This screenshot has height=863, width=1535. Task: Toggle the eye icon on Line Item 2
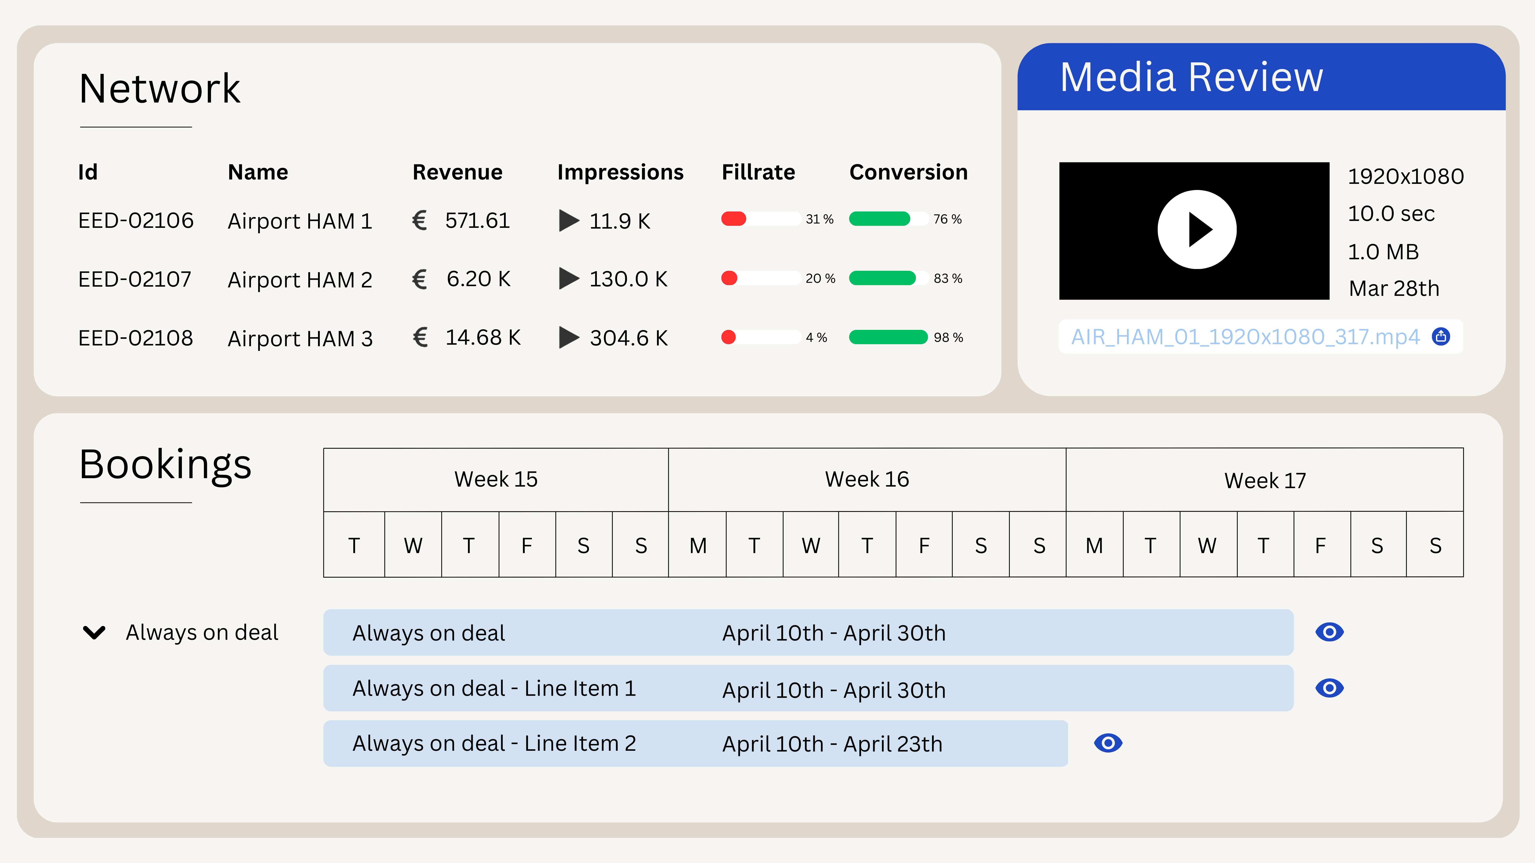coord(1108,743)
